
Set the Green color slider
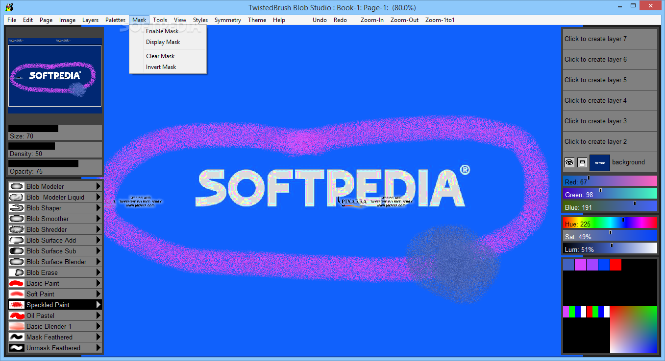[x=610, y=194]
